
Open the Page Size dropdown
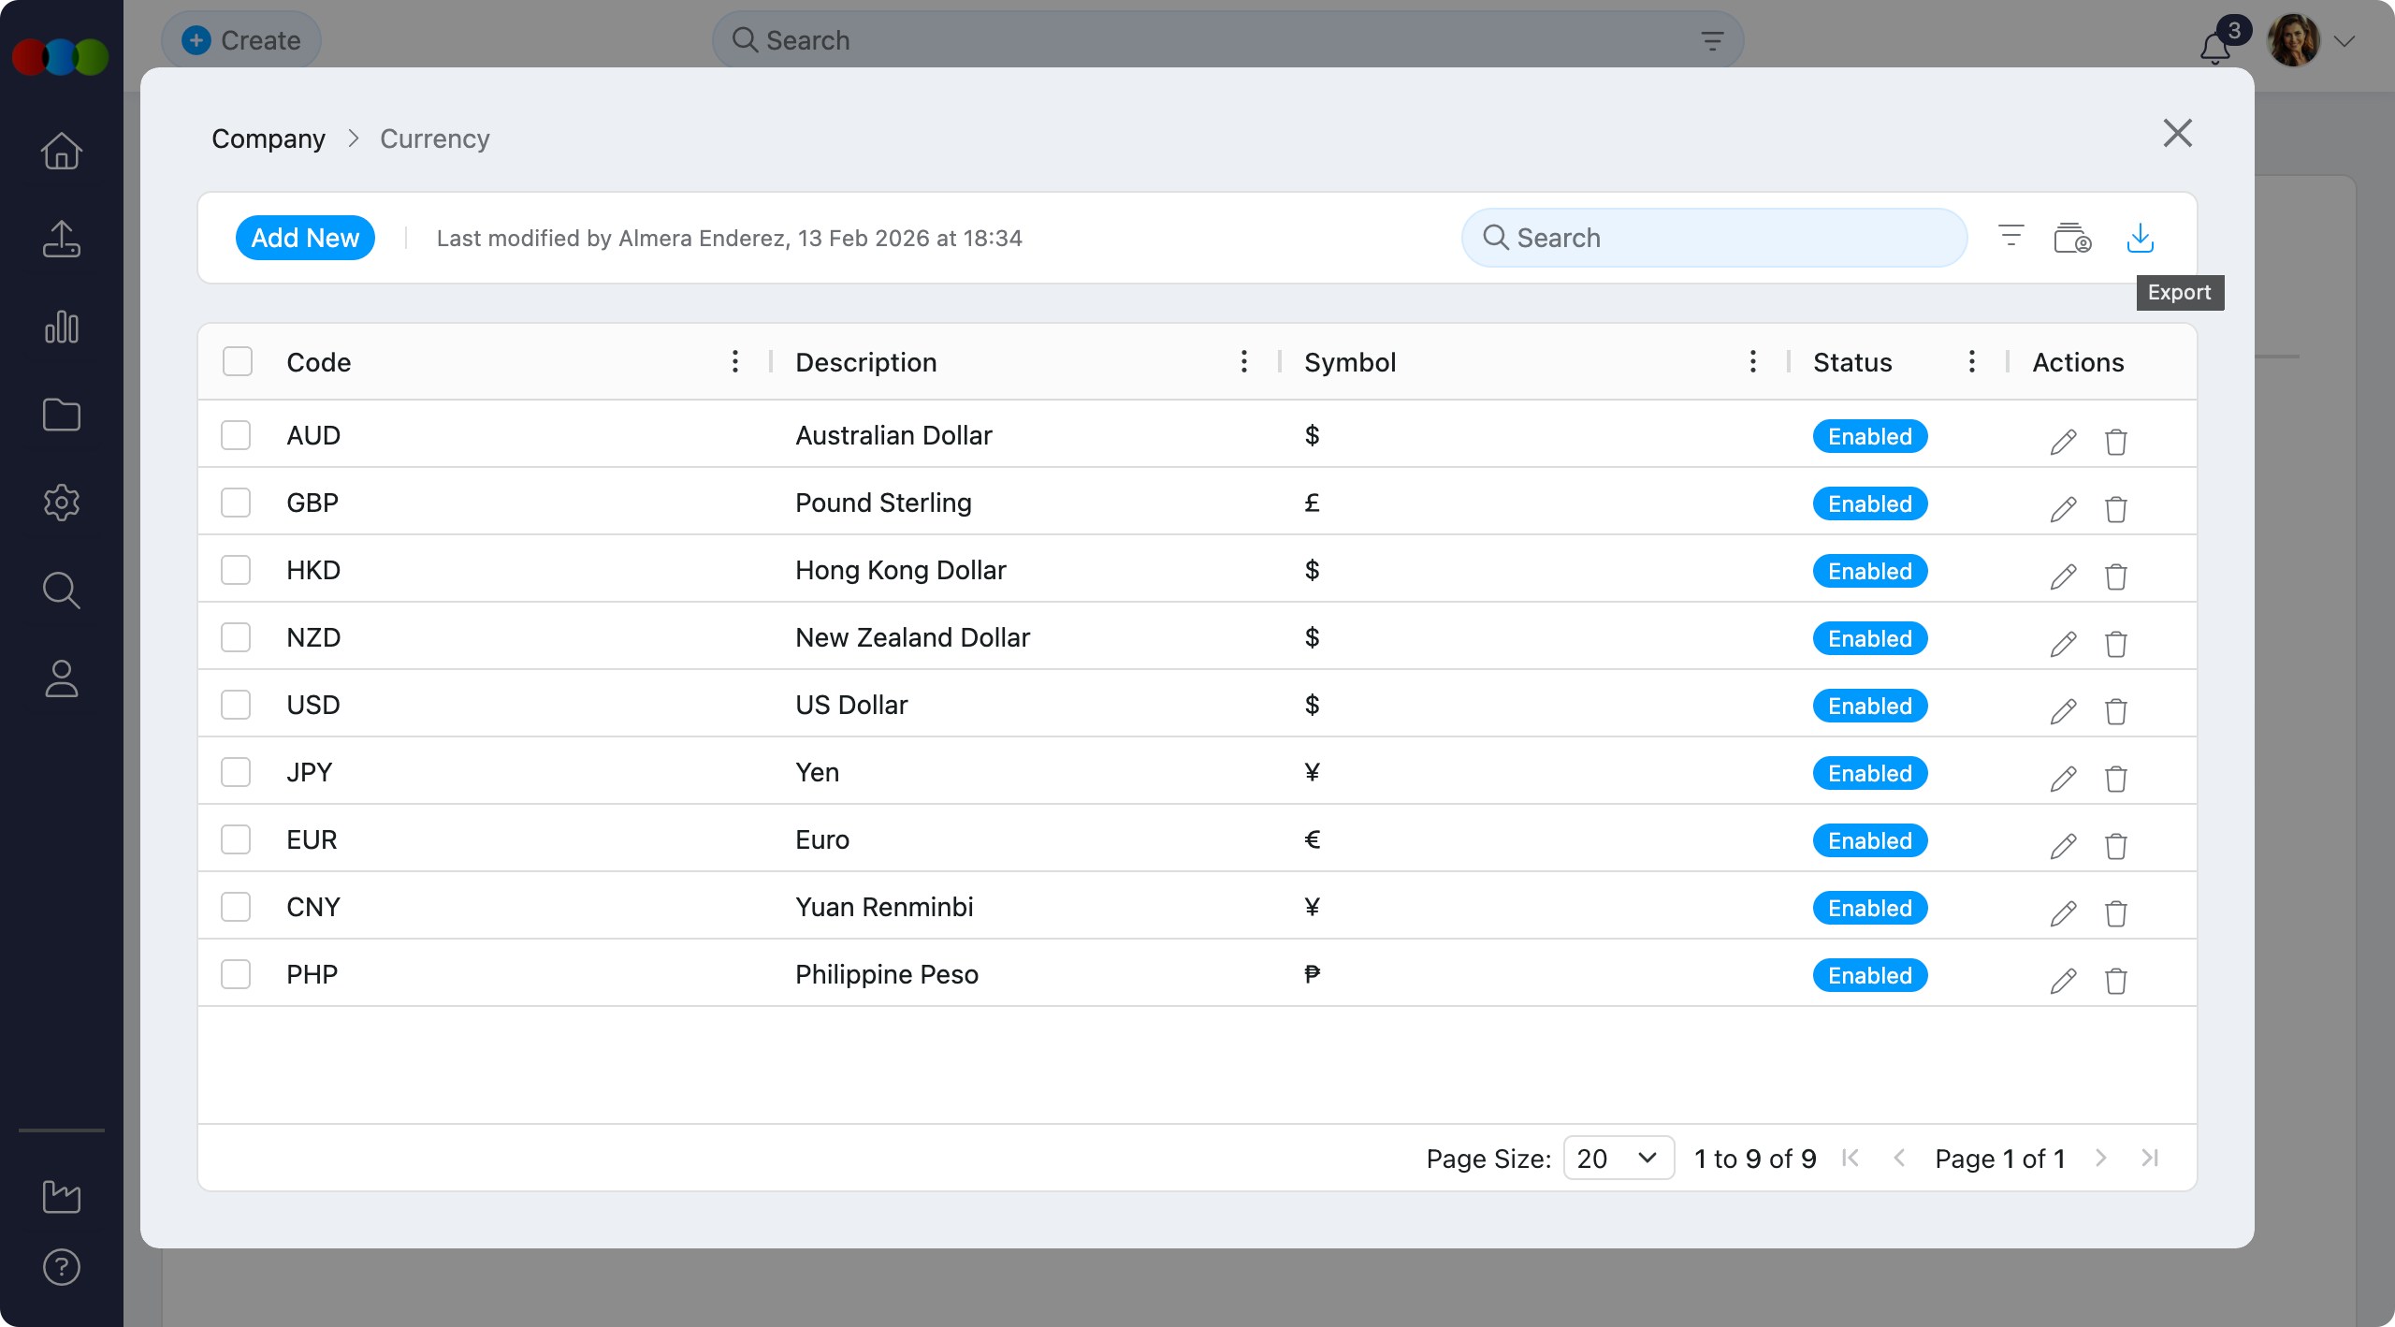1618,1159
